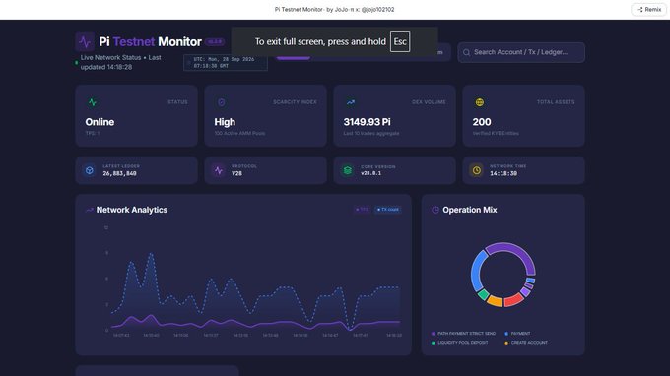Select the large blue Payment donut segment
Image resolution: width=670 pixels, height=376 pixels.
click(x=477, y=271)
